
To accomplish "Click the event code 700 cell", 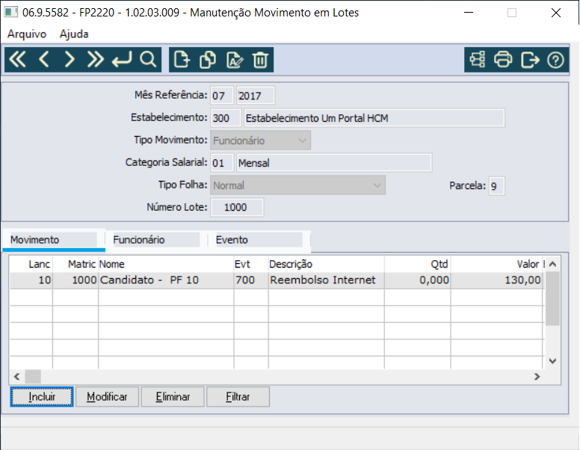I will tap(251, 280).
